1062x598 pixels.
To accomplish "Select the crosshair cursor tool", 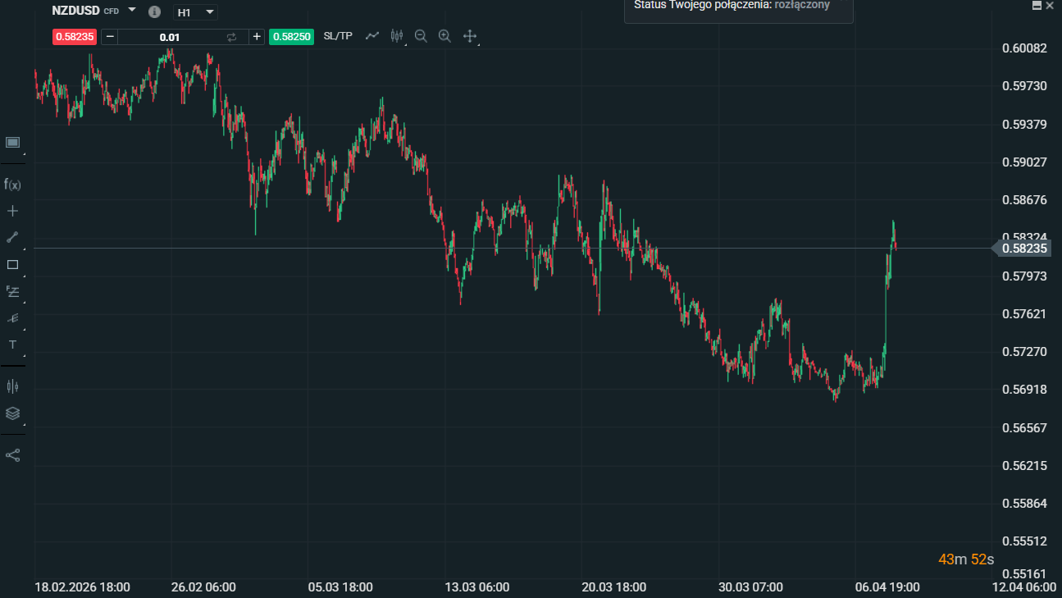I will 12,211.
